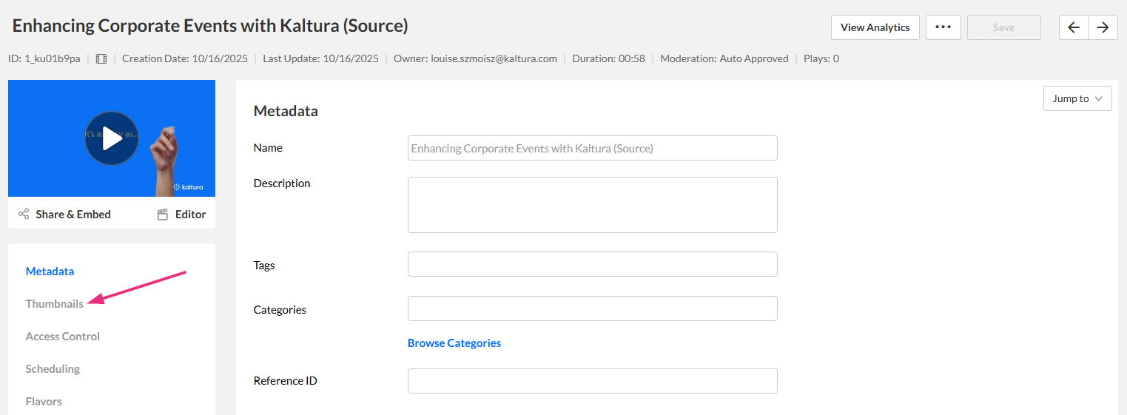Click the Tags input field
1127x415 pixels.
(x=592, y=264)
